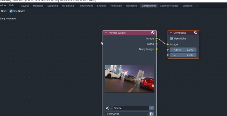Screen dimensions: 227x116
Task: Click the Composite Image input socket
Action: (168, 44)
